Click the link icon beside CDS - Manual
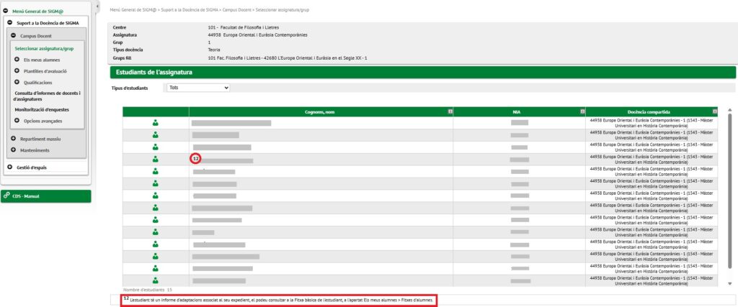 pyautogui.click(x=6, y=196)
